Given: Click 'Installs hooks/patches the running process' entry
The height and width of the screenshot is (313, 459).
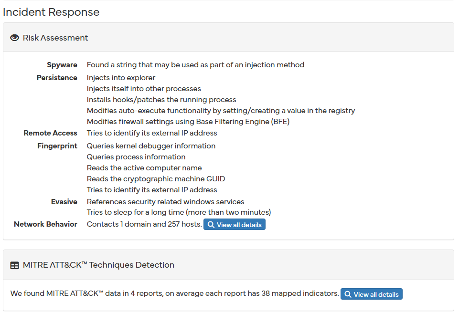Looking at the screenshot, I should click(x=161, y=100).
